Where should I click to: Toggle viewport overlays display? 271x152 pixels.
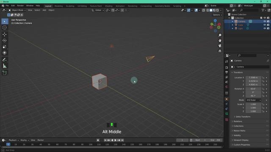(x=196, y=10)
